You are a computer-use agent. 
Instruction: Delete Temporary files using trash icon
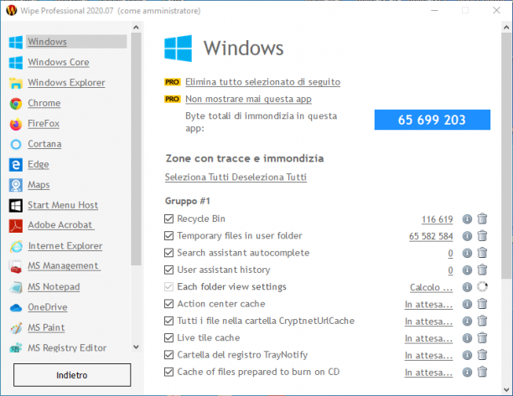tap(482, 235)
